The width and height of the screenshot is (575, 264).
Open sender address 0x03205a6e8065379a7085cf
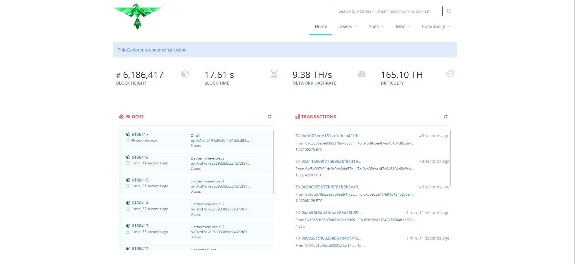tap(330, 143)
